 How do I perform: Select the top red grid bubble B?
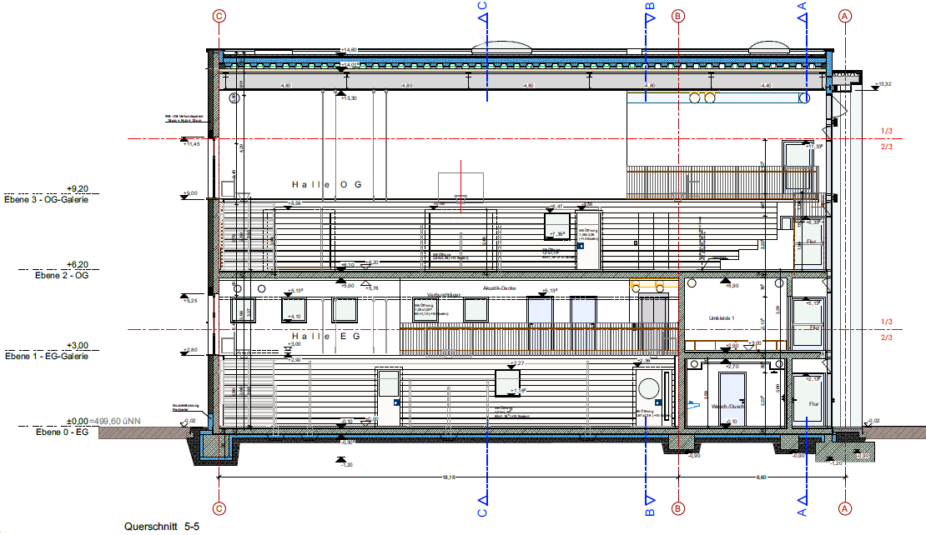pyautogui.click(x=678, y=15)
